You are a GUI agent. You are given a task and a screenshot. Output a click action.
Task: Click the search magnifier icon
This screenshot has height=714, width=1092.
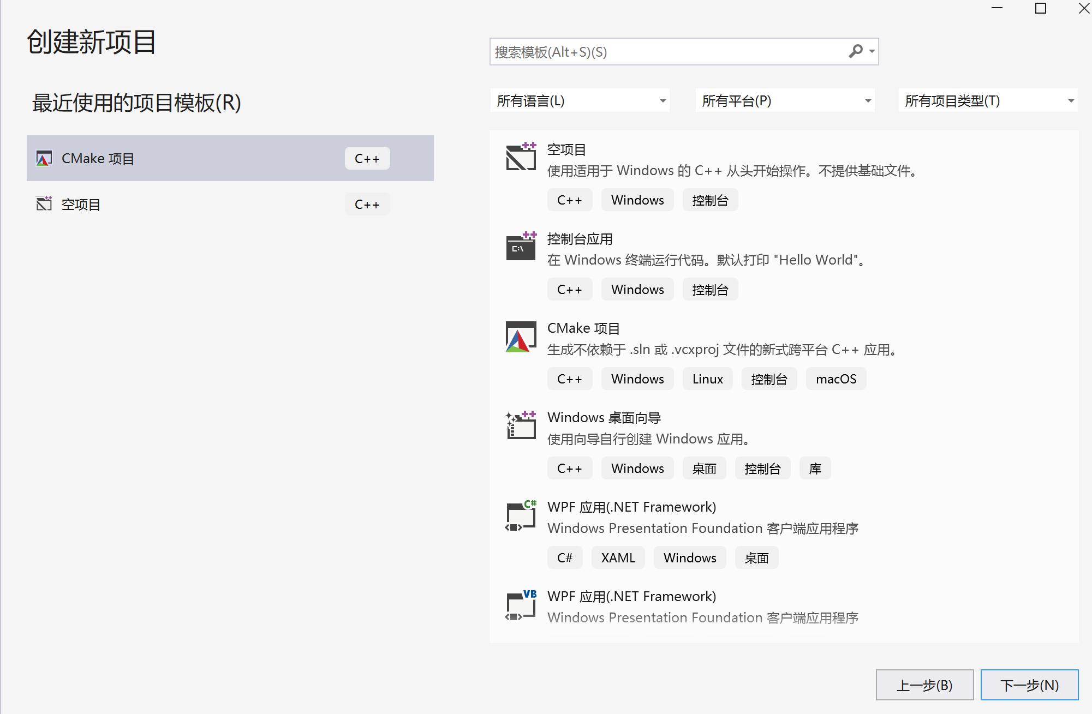coord(856,51)
